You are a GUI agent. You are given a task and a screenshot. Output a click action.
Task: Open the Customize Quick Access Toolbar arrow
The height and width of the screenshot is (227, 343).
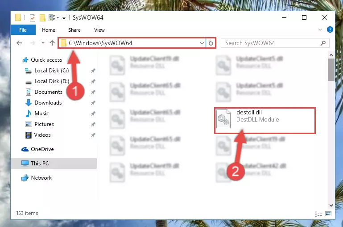click(x=64, y=18)
